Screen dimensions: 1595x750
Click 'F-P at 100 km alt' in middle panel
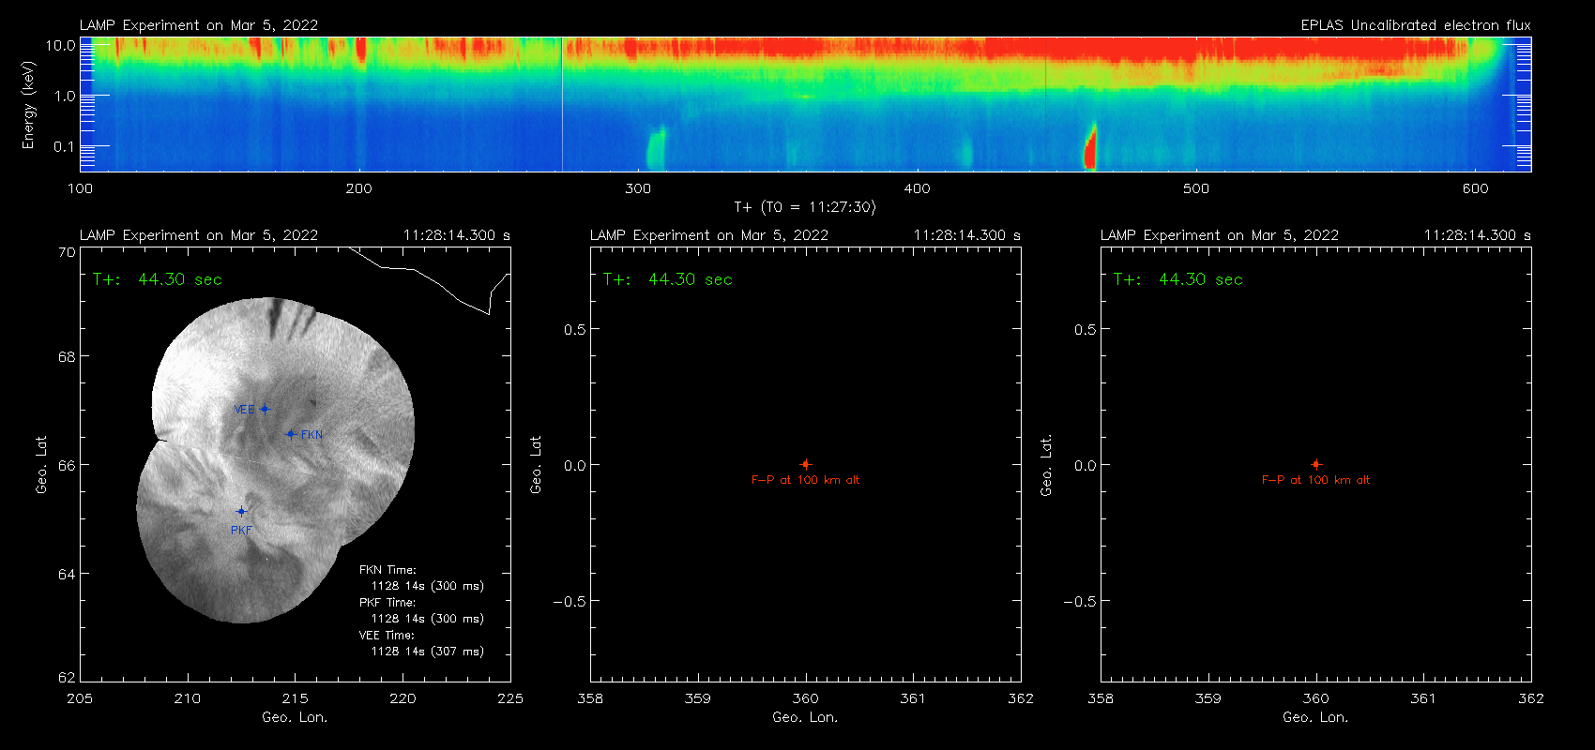pos(805,480)
